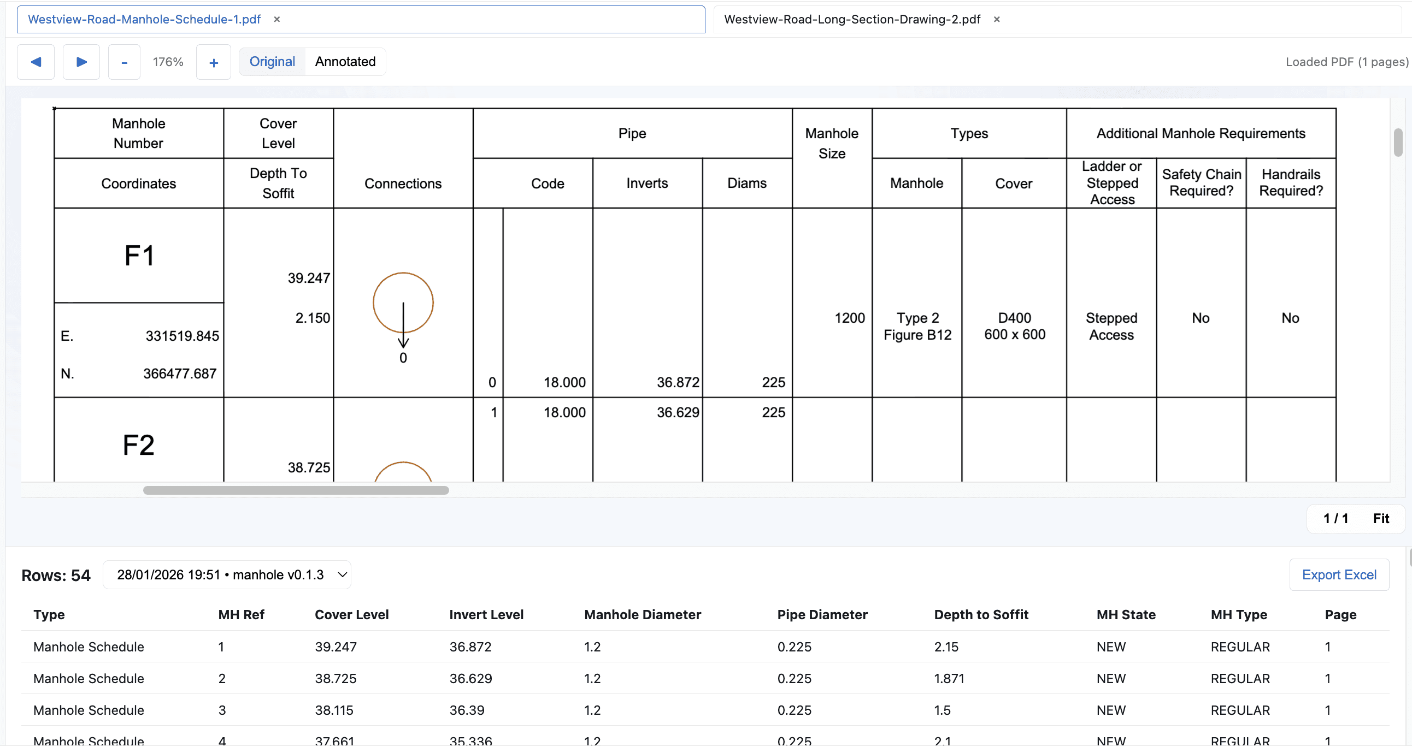Image resolution: width=1412 pixels, height=747 pixels.
Task: Open the manhole v0.1.3 run dropdown
Action: (x=226, y=574)
